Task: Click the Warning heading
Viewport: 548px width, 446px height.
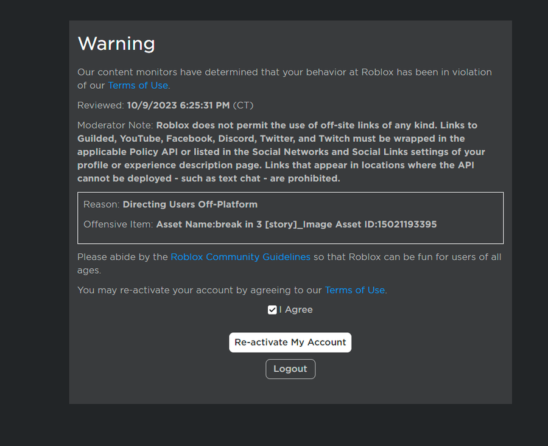Action: click(116, 44)
